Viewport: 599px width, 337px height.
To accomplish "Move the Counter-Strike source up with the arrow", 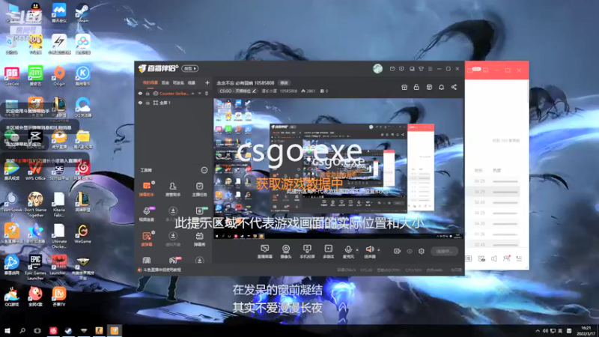I will point(193,94).
